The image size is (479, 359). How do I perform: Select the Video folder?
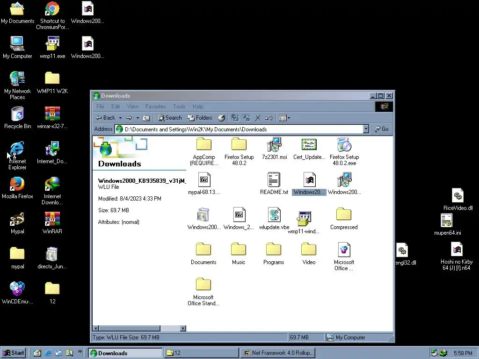coord(309,254)
